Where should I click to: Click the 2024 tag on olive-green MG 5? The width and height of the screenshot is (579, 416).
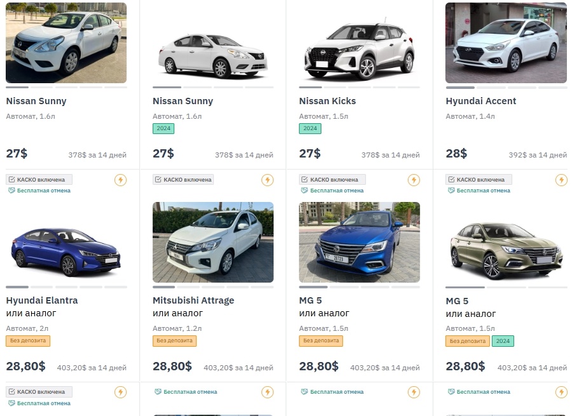503,341
